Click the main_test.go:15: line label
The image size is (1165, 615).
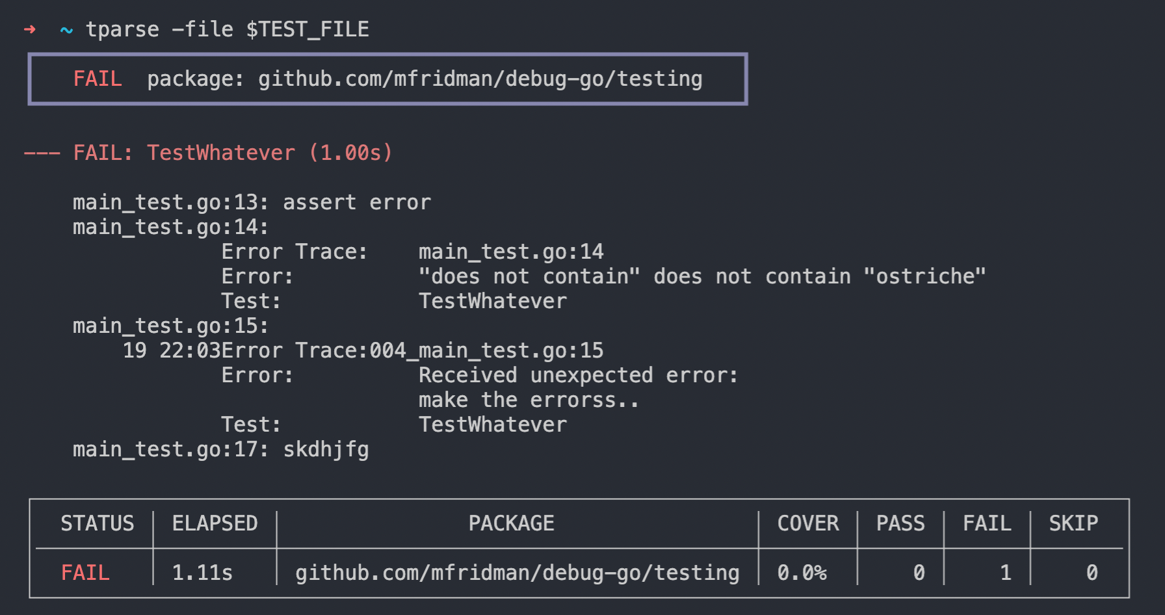[x=170, y=326]
